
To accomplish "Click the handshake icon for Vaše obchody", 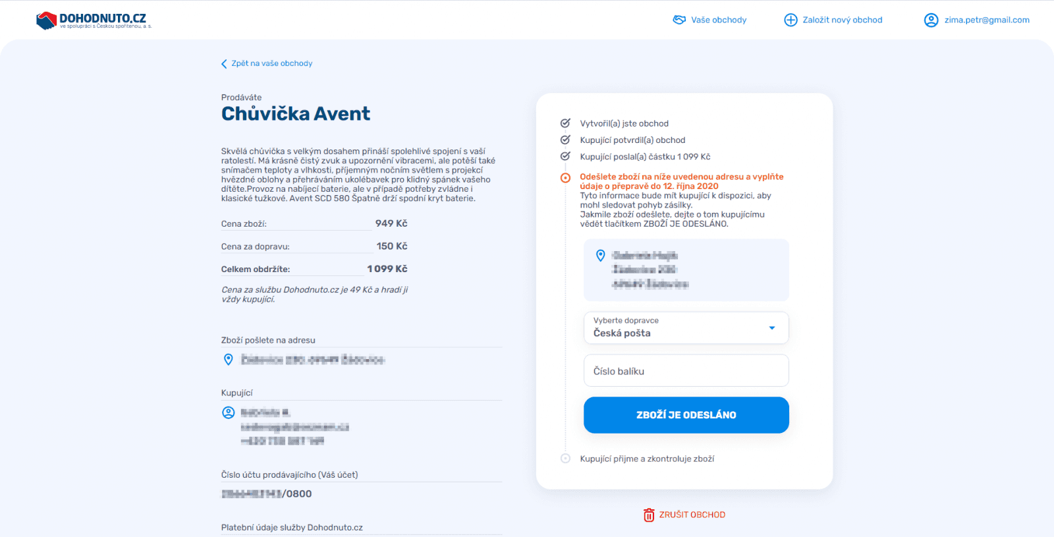I will 679,20.
